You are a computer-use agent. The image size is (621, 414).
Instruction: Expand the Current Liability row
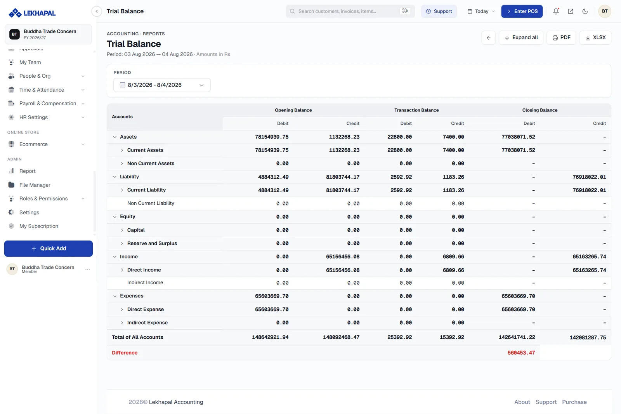[122, 190]
